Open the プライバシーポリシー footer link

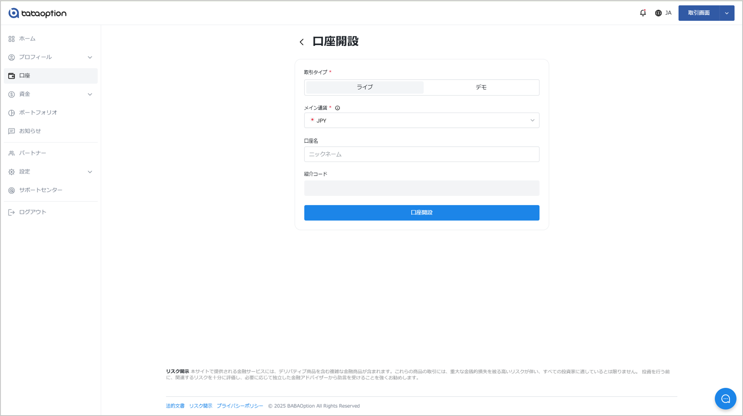[240, 406]
